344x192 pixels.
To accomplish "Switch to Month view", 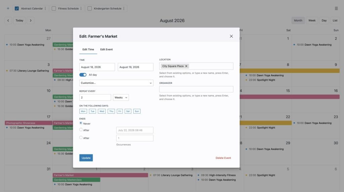I will click(x=298, y=20).
